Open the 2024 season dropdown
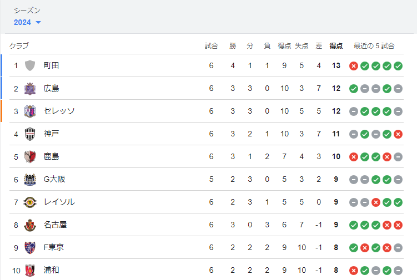 point(28,22)
